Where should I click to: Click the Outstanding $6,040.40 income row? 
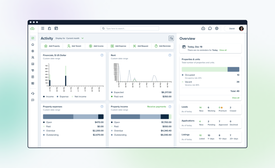pos(141,135)
